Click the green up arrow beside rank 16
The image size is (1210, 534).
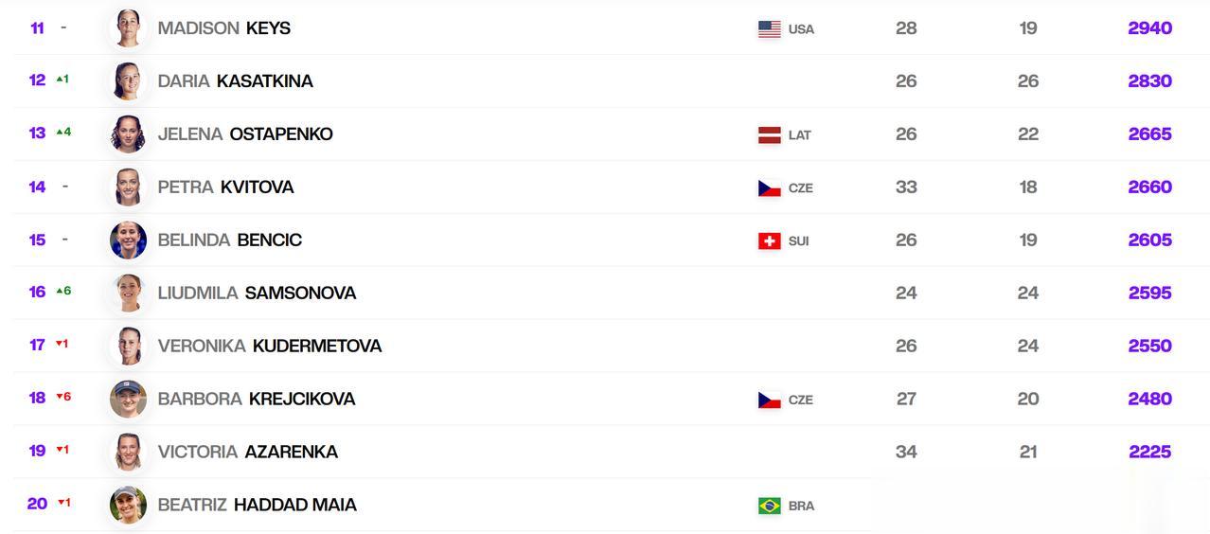(x=59, y=292)
